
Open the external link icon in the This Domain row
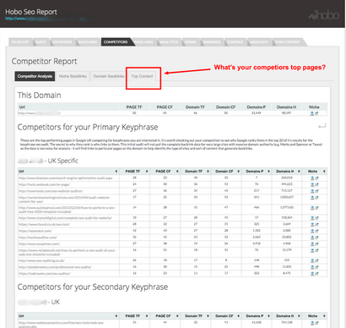click(x=316, y=113)
